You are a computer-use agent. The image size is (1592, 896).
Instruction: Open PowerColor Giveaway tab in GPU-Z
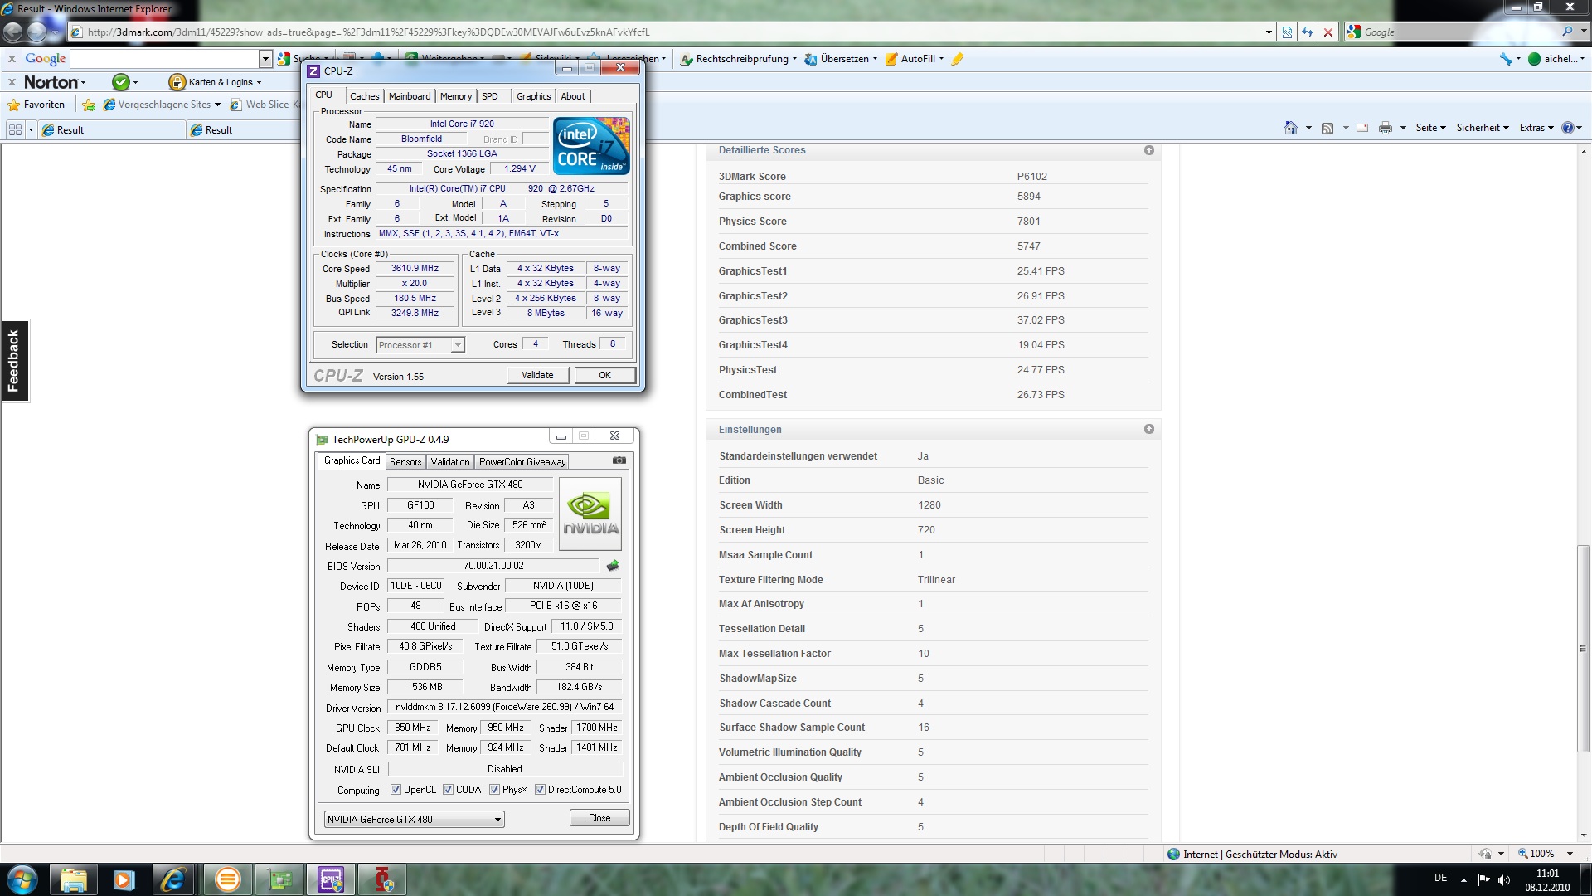click(x=522, y=462)
